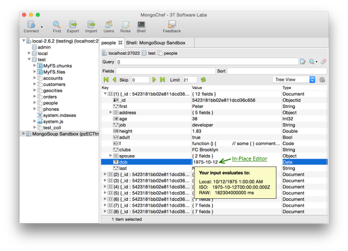Viewport: 348px width, 251px height.
Task: Open the query search magnifier dropdown
Action: (x=313, y=61)
